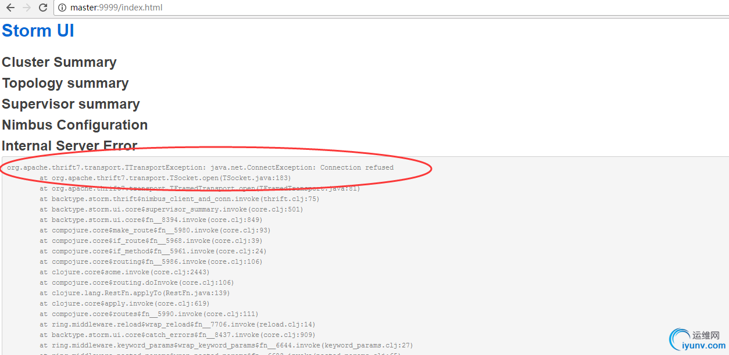Click the catch_errors$fn__8437.invoke(core.clj:909) line
Viewport: 729px width, 355px height.
coord(177,335)
